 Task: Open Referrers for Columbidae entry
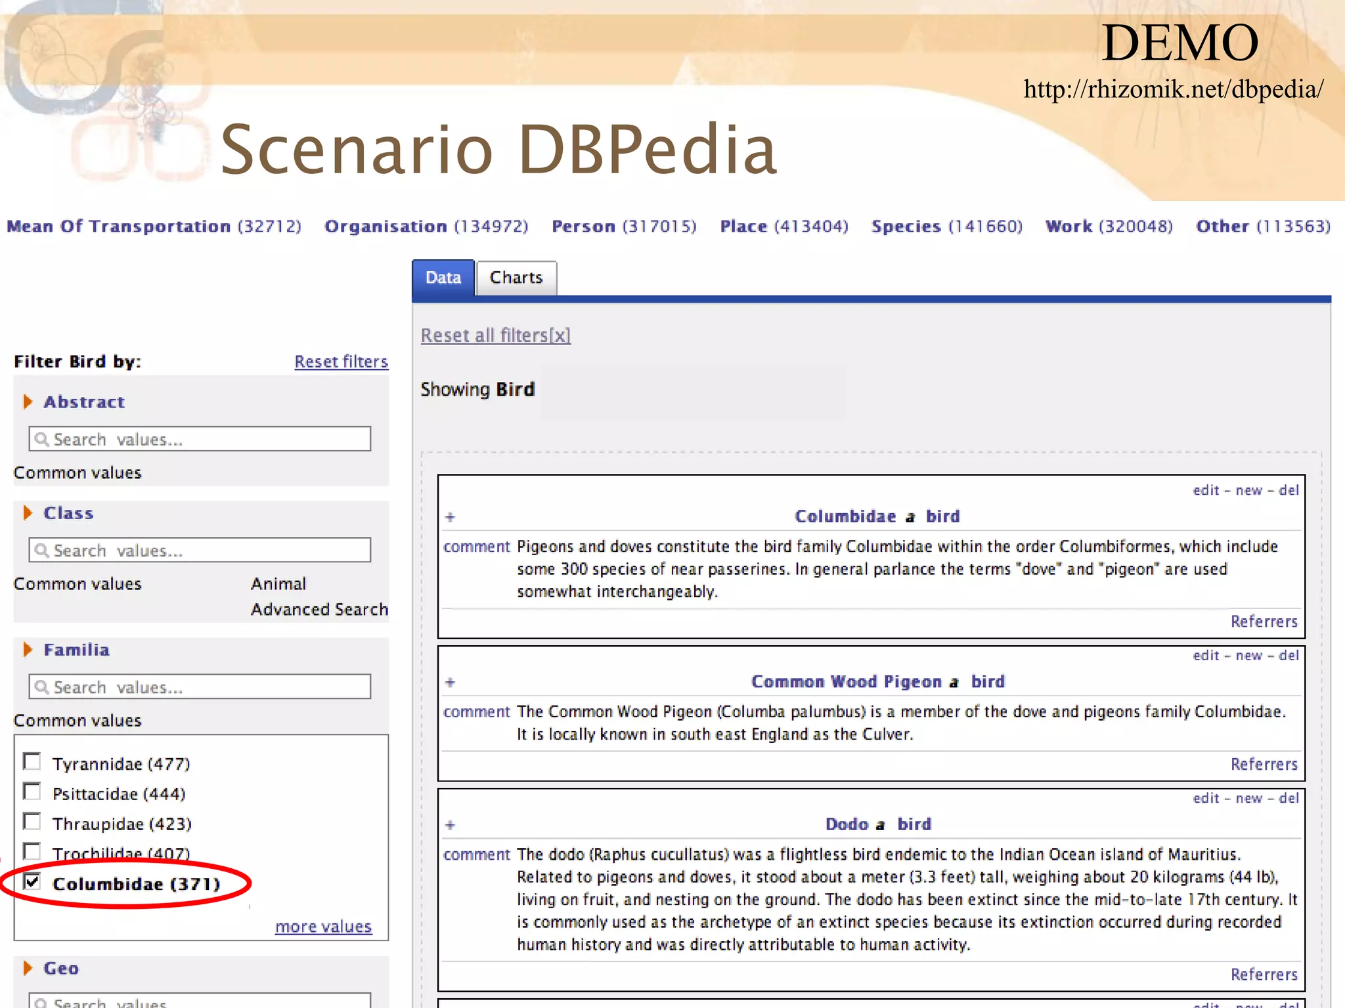click(x=1264, y=621)
